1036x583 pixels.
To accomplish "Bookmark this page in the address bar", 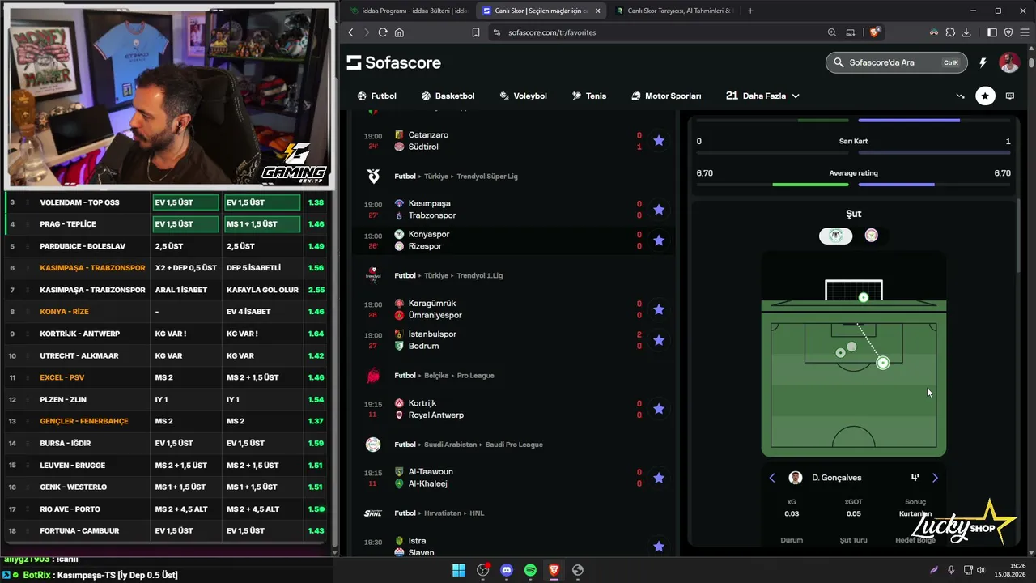I will 476,32.
